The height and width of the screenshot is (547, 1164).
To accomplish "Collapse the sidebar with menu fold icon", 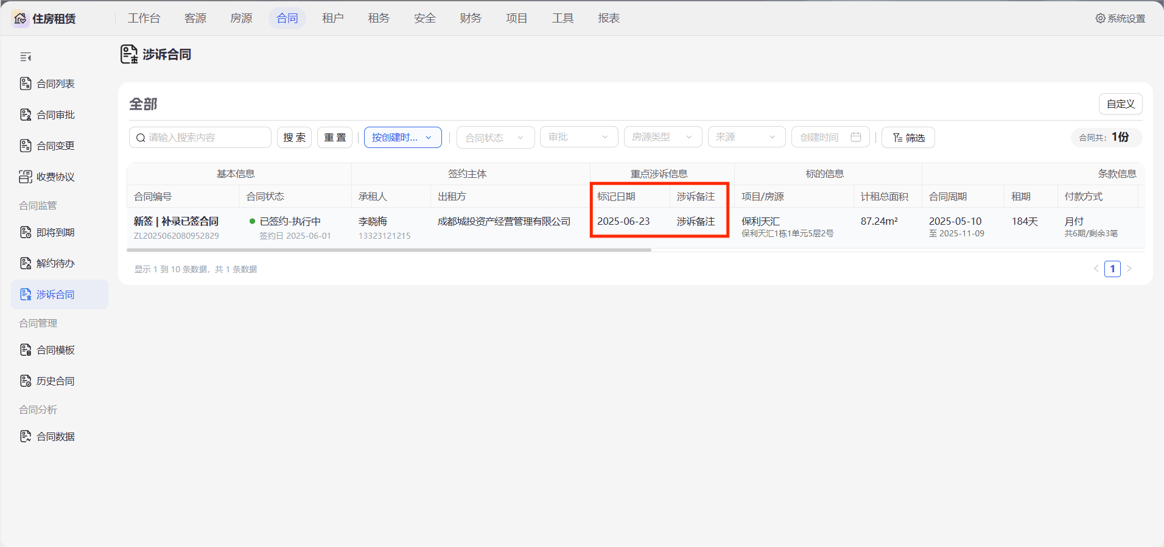I will pos(26,57).
